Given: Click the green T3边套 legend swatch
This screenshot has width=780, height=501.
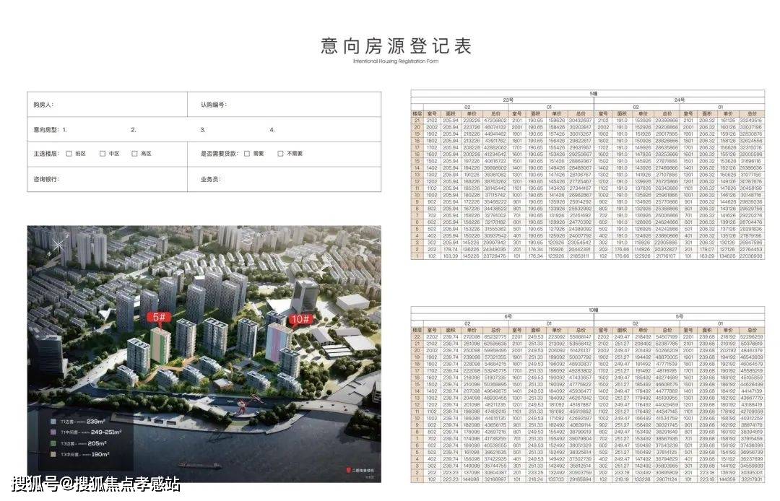Looking at the screenshot, I should point(53,443).
